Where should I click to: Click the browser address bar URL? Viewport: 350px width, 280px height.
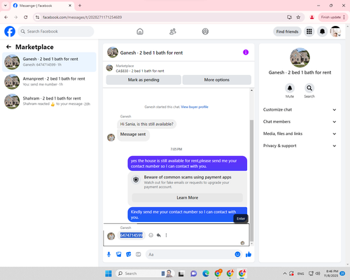click(82, 17)
